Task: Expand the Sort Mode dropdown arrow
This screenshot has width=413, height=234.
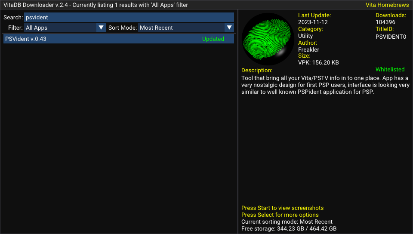Action: (x=229, y=28)
